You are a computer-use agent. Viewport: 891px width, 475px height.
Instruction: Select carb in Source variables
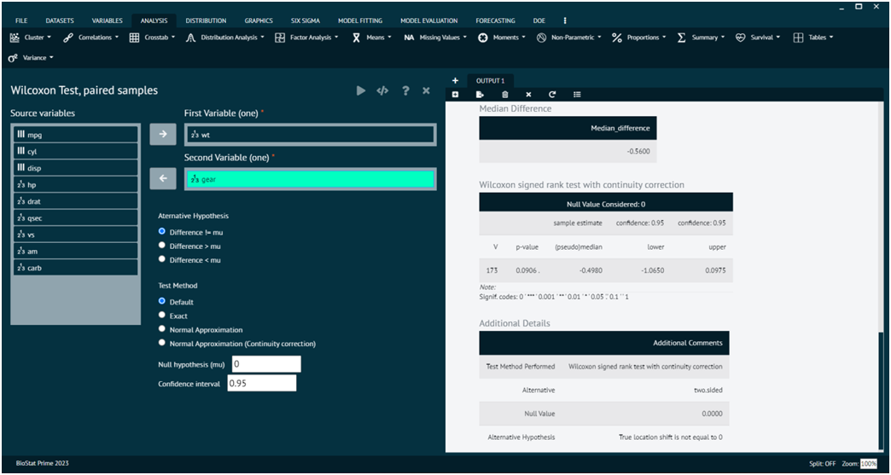(76, 268)
